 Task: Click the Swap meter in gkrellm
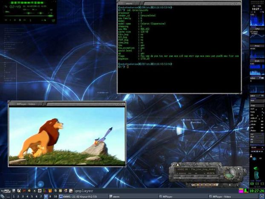[x=257, y=105]
